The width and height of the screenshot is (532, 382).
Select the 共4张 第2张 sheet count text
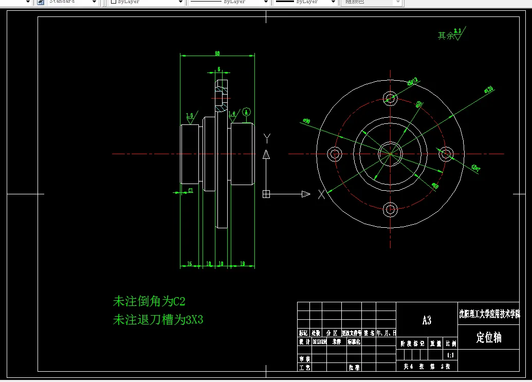[x=427, y=367]
